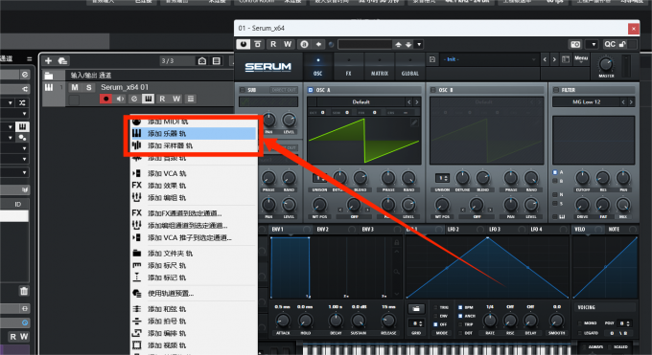
Task: Click the LFO RATE knob
Action: pyautogui.click(x=489, y=321)
